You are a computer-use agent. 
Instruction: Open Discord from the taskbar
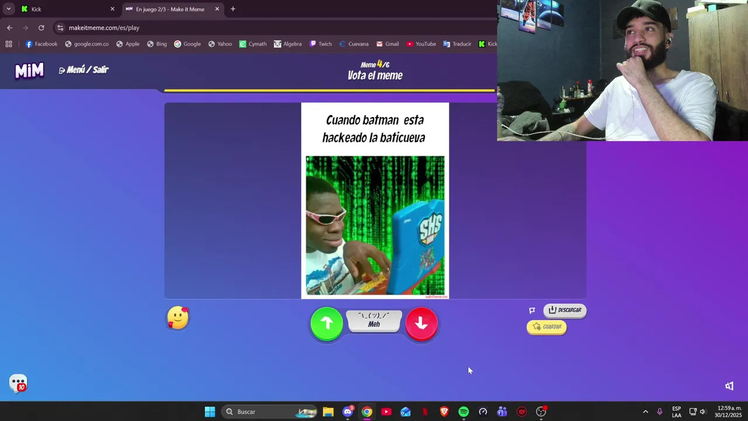(x=348, y=412)
